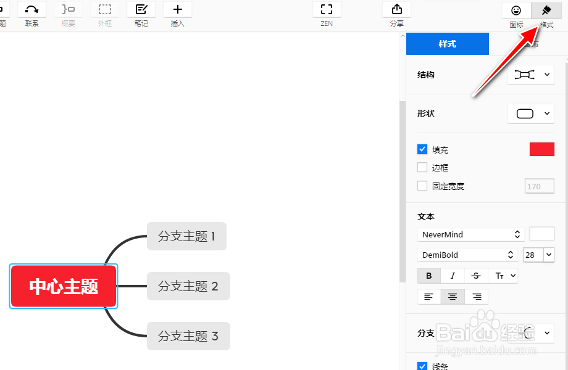This screenshot has height=370, width=568.
Task: Open the NeverMind font family selector
Action: (x=470, y=234)
